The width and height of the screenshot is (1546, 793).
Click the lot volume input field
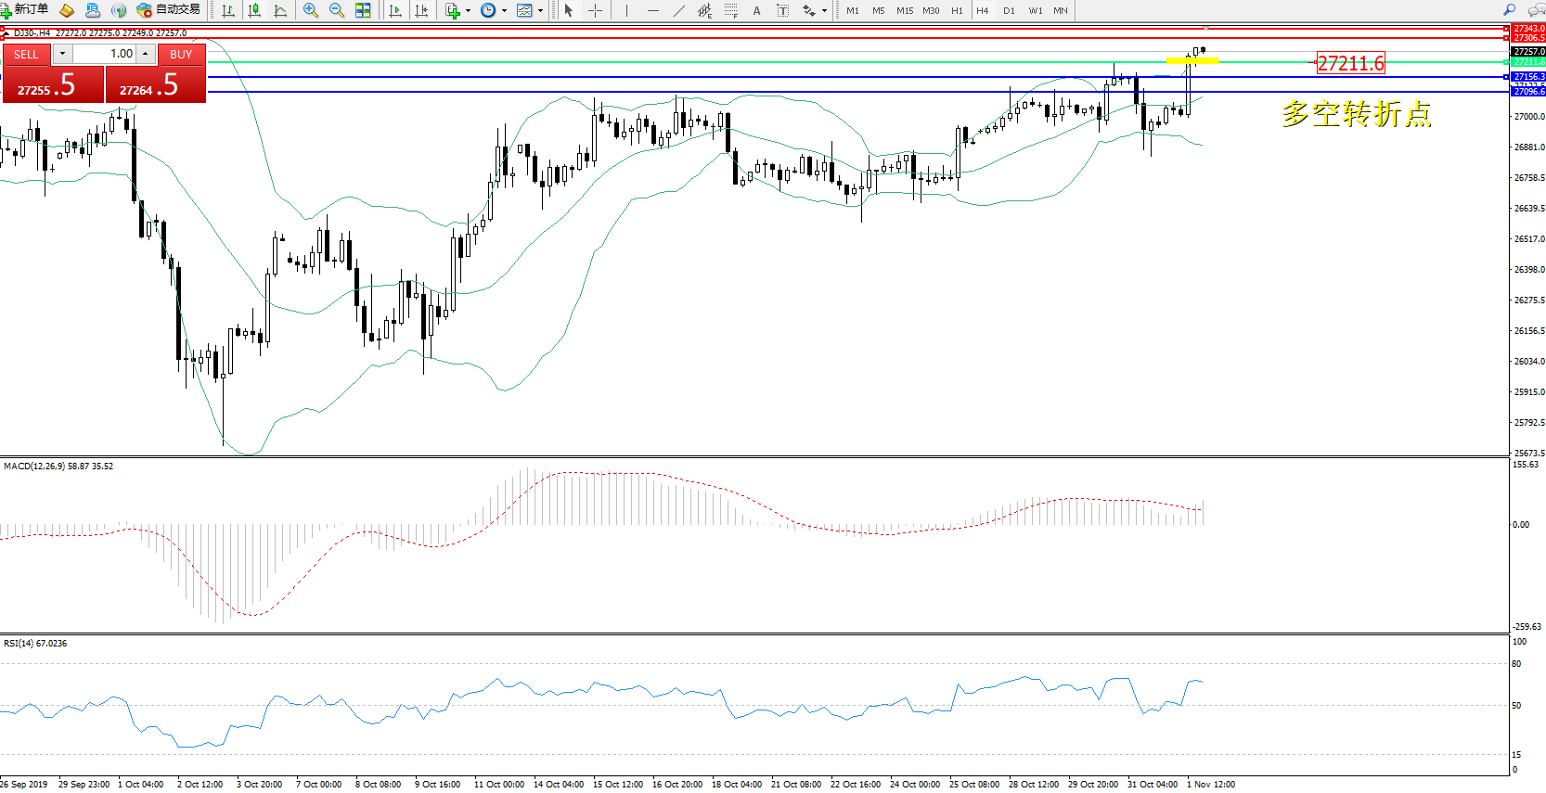click(104, 54)
